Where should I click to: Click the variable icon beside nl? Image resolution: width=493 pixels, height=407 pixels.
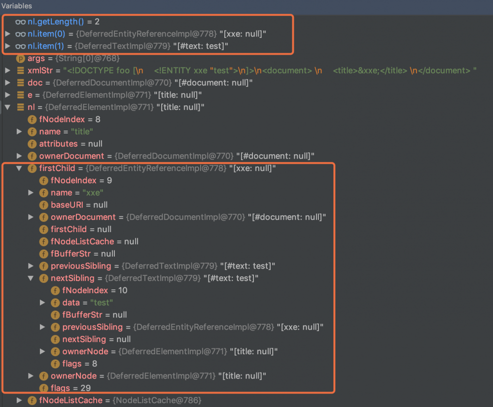click(x=20, y=107)
